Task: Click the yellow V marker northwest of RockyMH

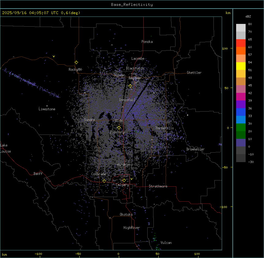Action: pos(54,56)
